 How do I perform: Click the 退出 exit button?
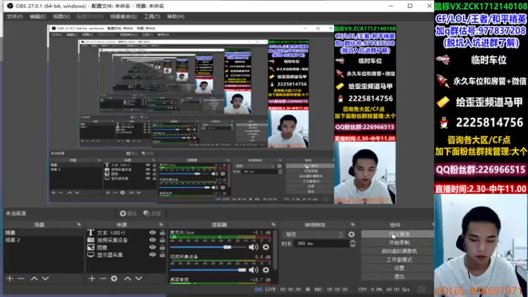[399, 277]
